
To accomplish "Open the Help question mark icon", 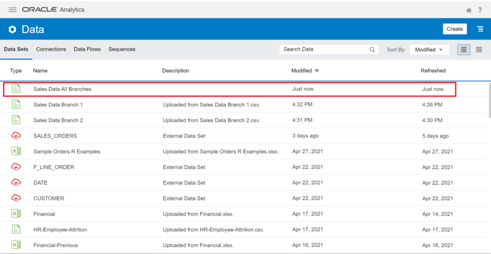I will point(480,10).
